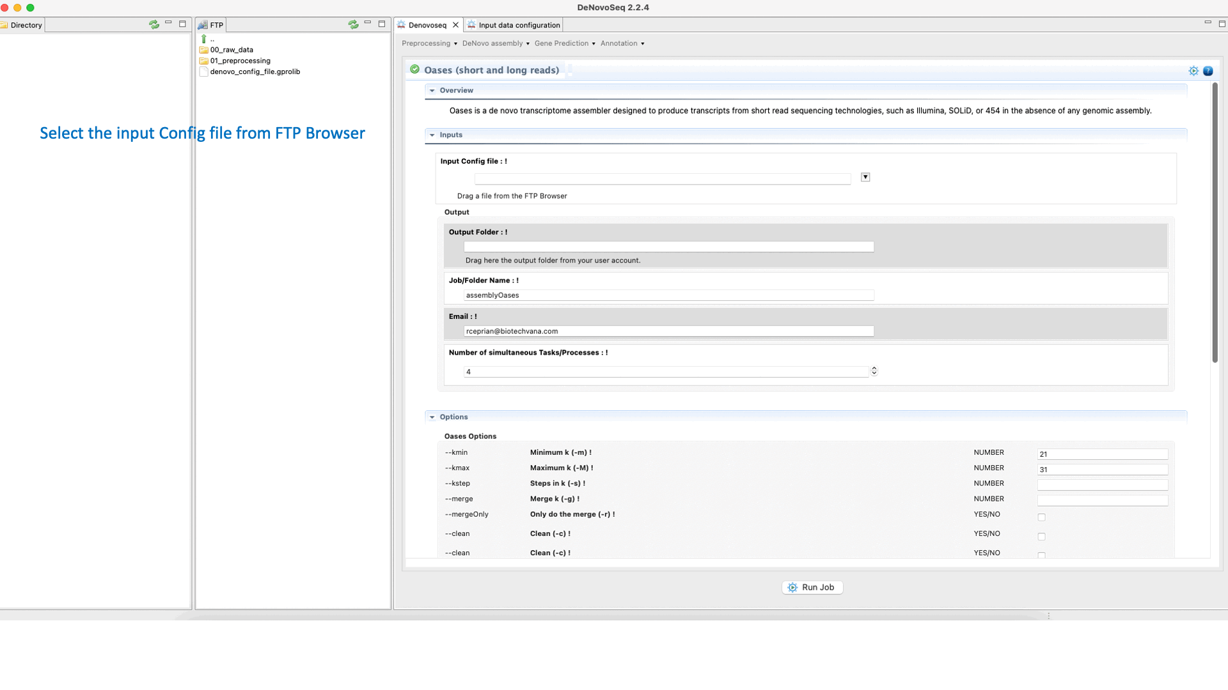Collapse the Overview section

click(x=432, y=91)
